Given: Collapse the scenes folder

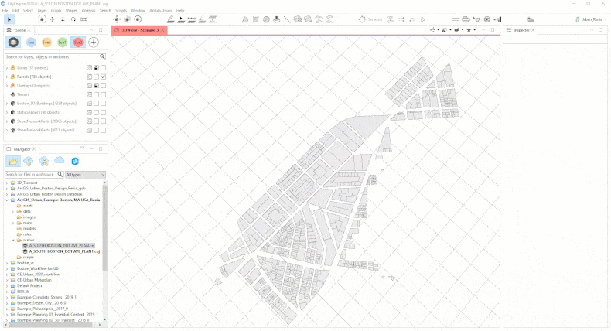Looking at the screenshot, I should pyautogui.click(x=13, y=241).
